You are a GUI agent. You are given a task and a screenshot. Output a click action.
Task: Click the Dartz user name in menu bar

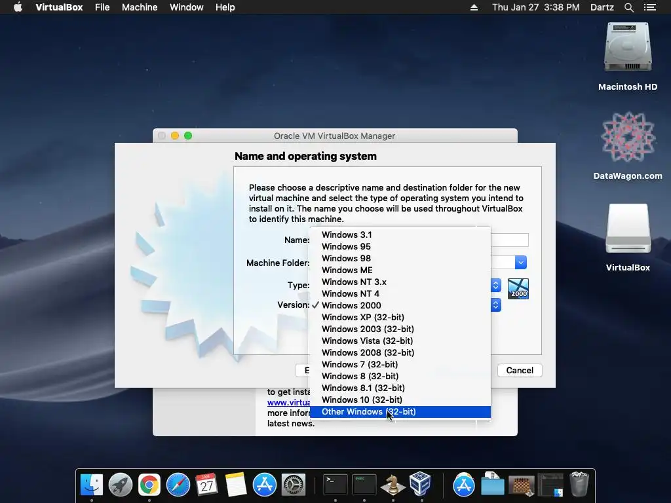coord(602,7)
